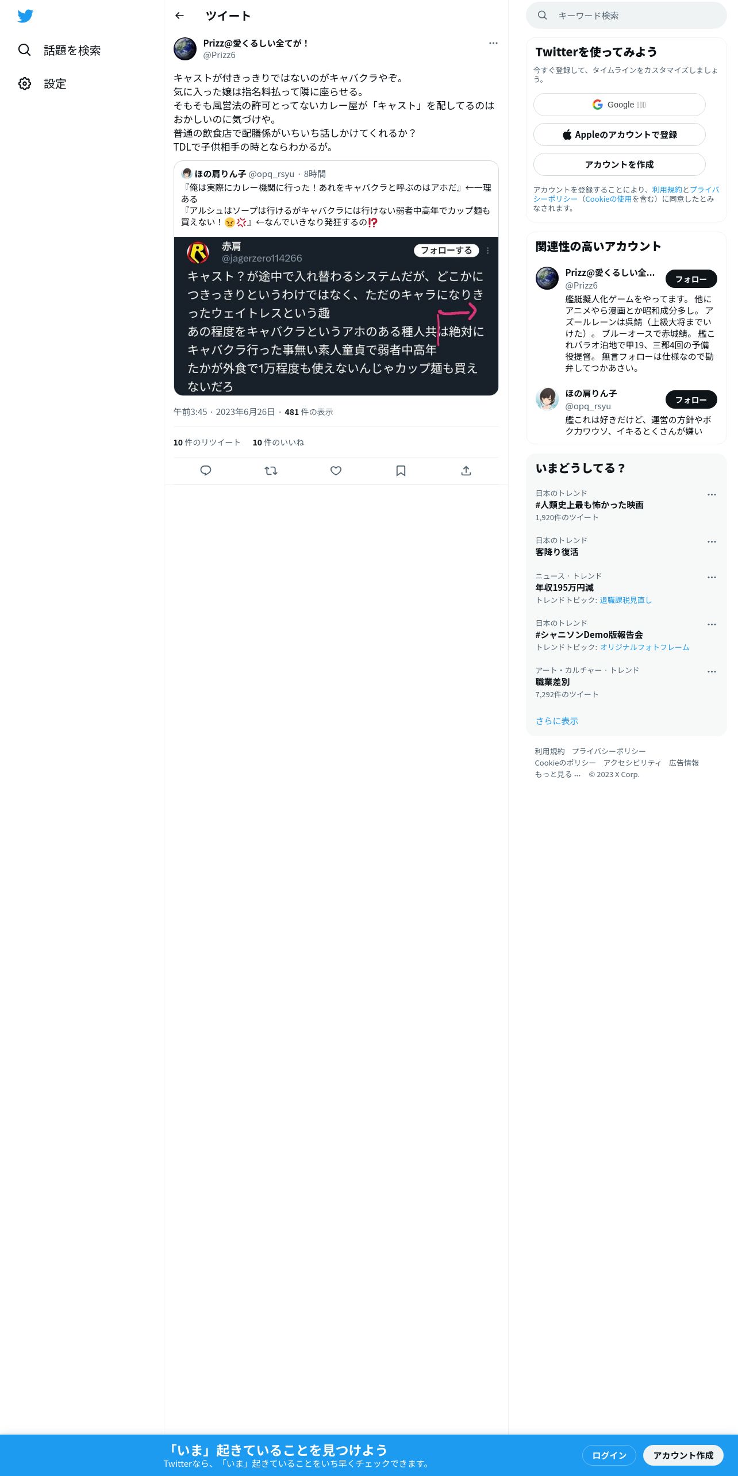Sign up with Appleのアカウントで登録
Viewport: 738px width, 1476px height.
pos(620,134)
